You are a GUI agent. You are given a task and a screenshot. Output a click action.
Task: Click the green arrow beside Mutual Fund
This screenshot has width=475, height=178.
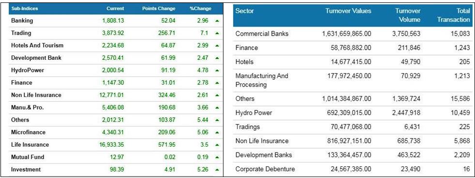(x=217, y=157)
